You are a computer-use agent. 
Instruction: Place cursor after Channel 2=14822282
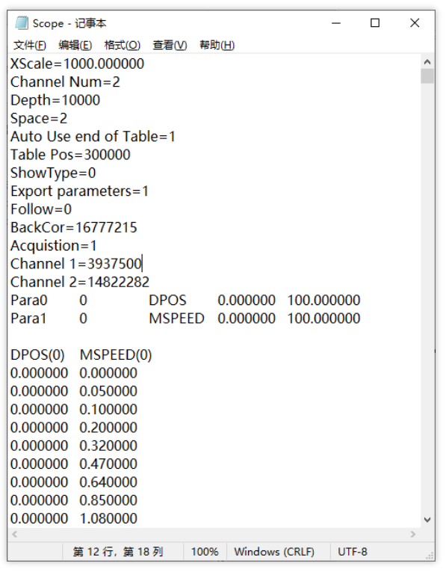[149, 283]
